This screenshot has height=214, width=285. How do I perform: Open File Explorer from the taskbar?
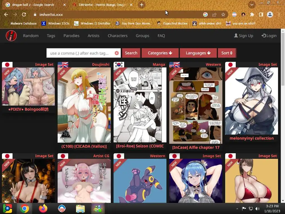(x=80, y=208)
